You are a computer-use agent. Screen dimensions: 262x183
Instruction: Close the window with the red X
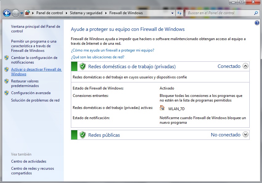click(x=253, y=2)
